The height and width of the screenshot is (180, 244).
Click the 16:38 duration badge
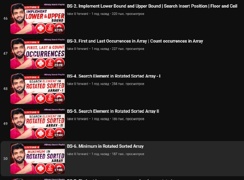59,100
